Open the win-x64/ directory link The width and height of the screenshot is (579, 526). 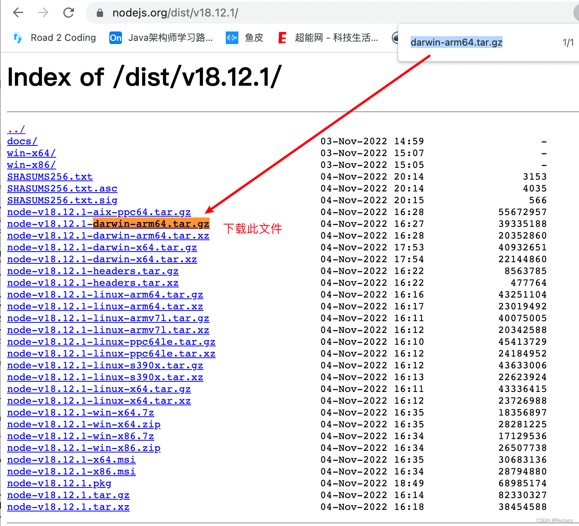tap(31, 153)
